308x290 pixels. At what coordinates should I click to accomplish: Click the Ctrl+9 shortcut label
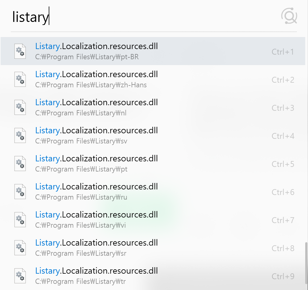283,277
